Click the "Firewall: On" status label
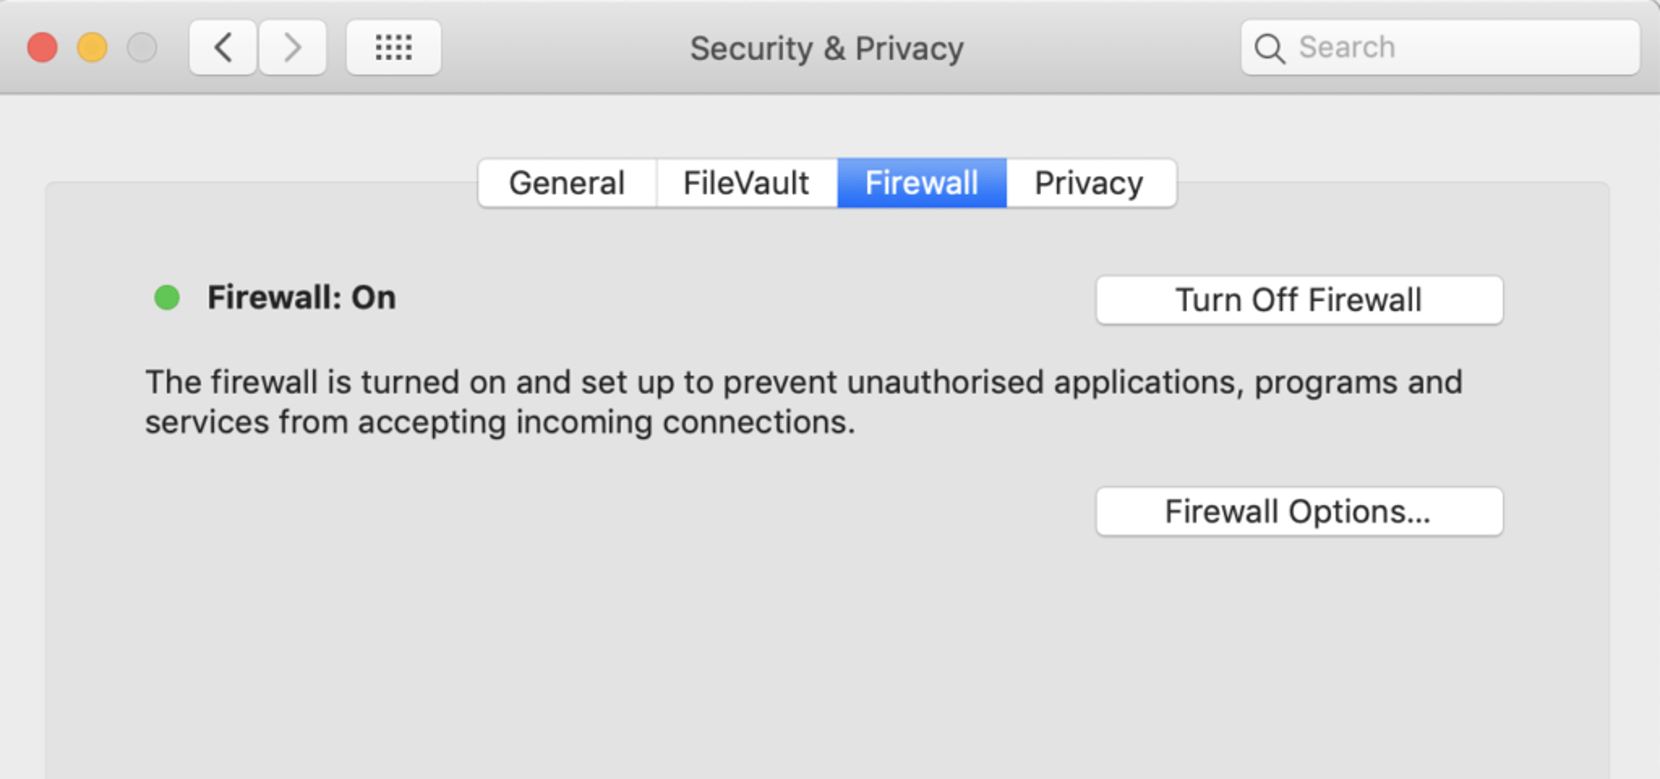The width and height of the screenshot is (1660, 779). pos(302,297)
